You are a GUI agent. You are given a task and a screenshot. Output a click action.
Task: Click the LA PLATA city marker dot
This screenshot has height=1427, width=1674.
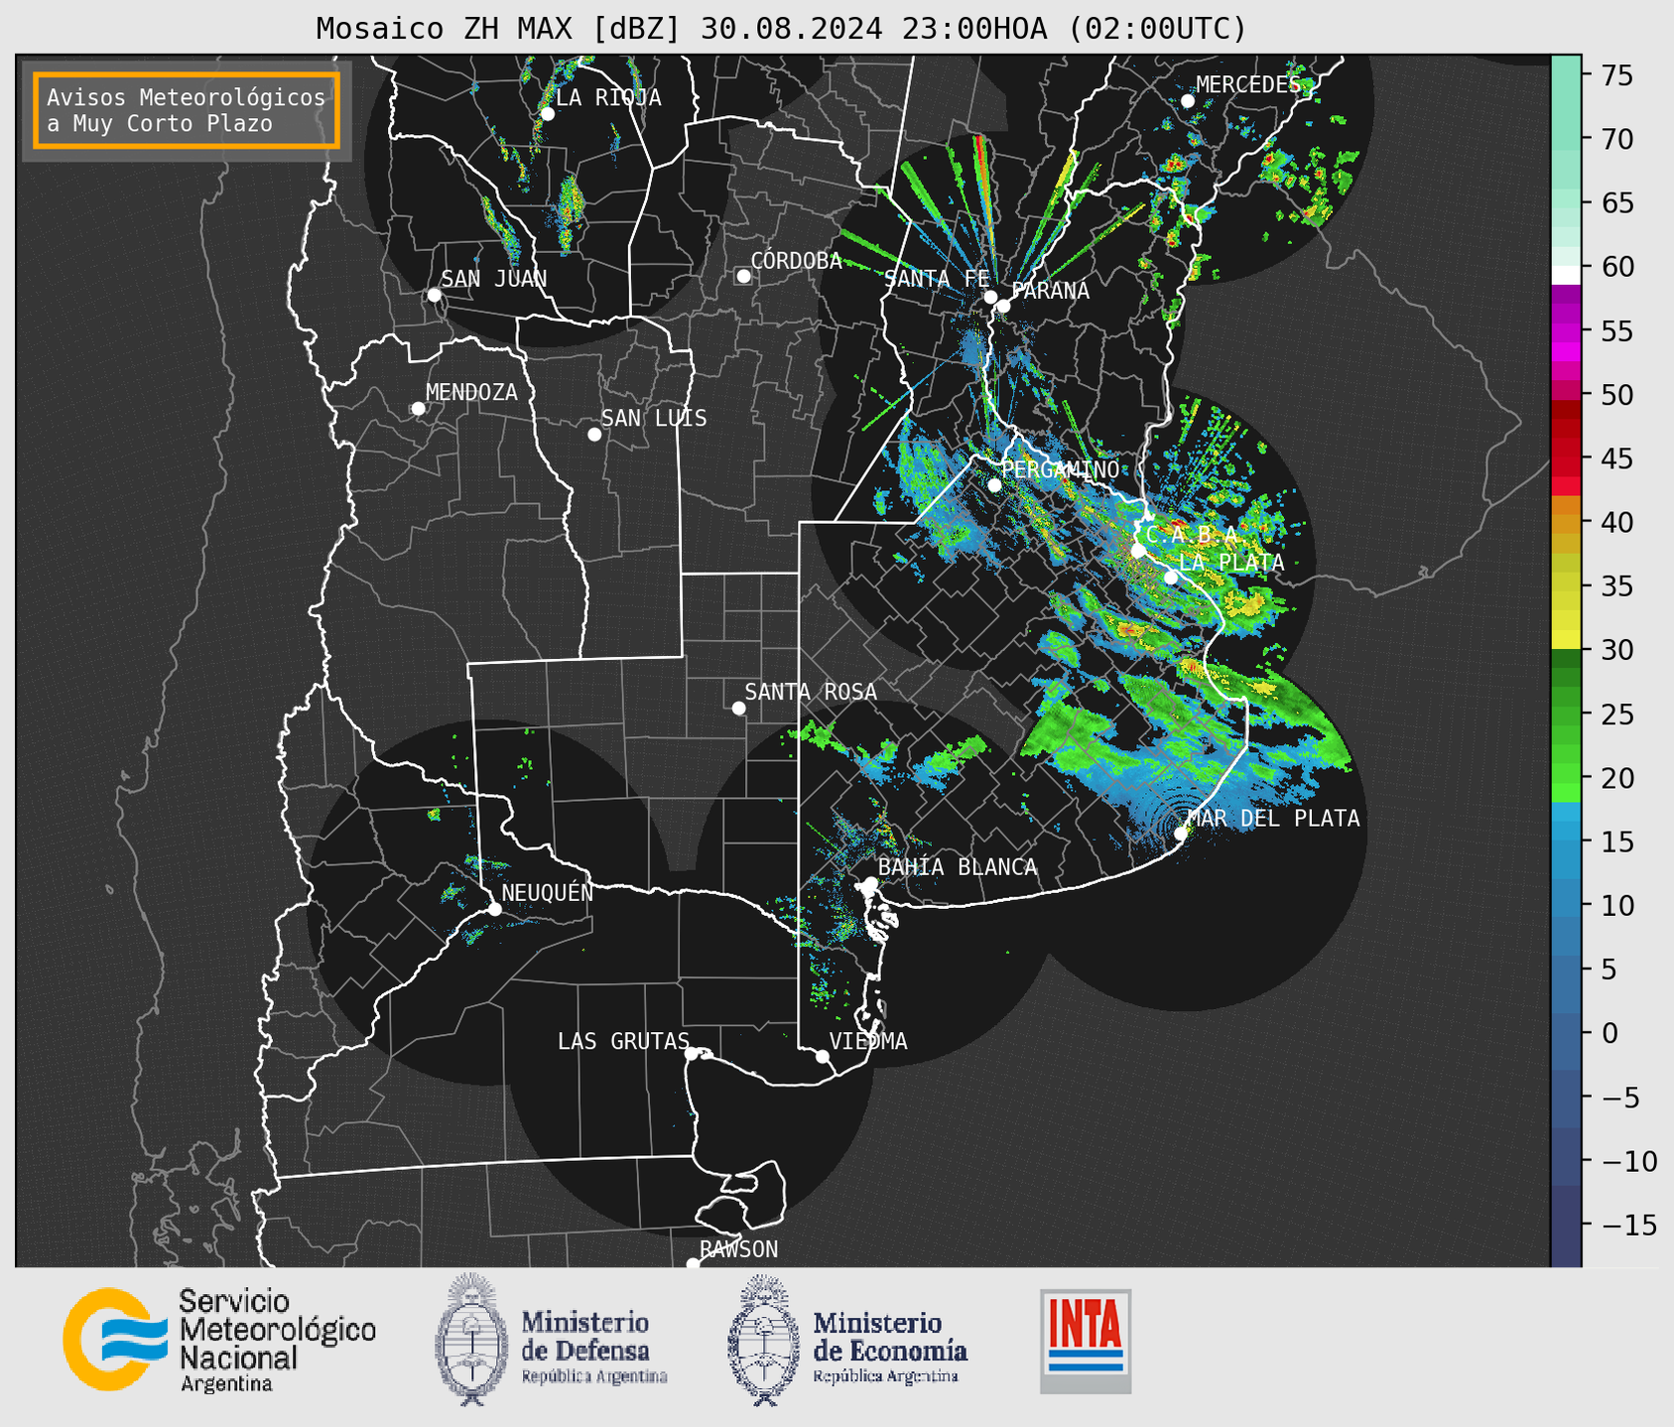1171,578
